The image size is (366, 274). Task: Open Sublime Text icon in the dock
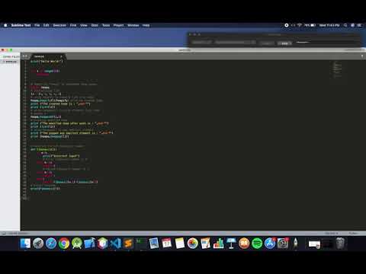128,244
